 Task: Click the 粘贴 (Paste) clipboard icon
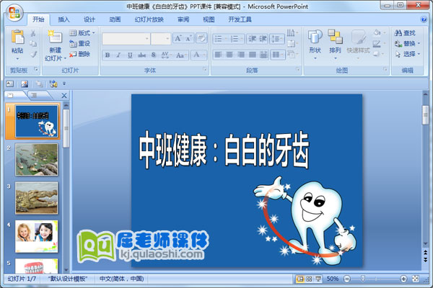(17, 37)
